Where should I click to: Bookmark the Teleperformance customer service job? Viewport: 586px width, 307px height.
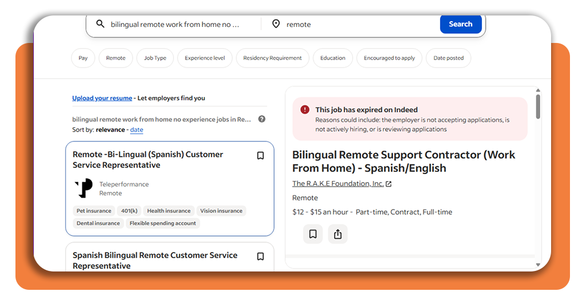click(x=260, y=156)
